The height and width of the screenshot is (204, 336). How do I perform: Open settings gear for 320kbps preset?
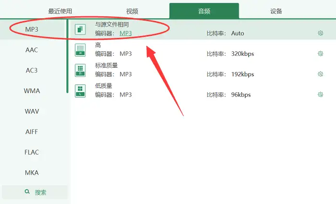click(x=320, y=53)
